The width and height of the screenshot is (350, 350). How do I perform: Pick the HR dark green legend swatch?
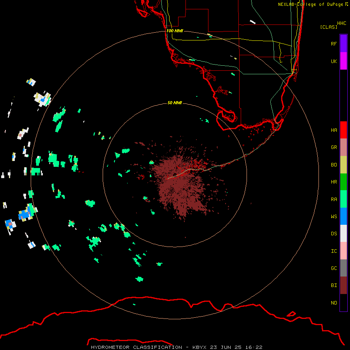click(343, 182)
